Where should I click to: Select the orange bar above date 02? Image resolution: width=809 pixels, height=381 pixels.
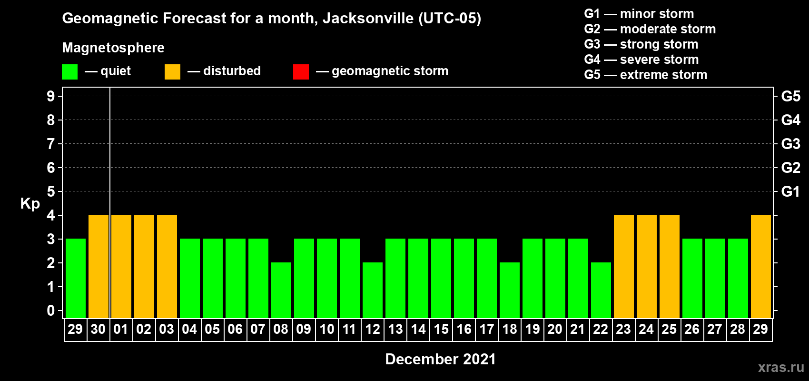[144, 267]
